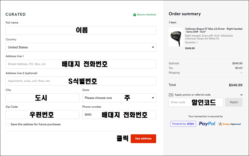Click the Shipping row label
This screenshot has width=249, height=156.
pos(174,73)
